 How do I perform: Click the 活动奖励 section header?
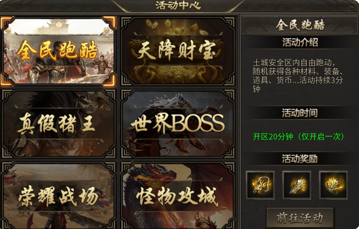click(x=300, y=159)
